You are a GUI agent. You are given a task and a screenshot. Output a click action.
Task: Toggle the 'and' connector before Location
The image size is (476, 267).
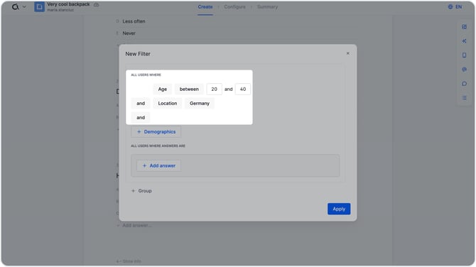(x=141, y=103)
